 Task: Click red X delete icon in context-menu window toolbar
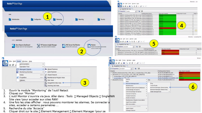tap(135, 63)
